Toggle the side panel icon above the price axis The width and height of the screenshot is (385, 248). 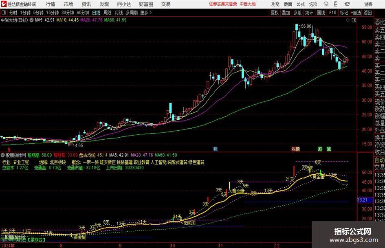pos(354,20)
